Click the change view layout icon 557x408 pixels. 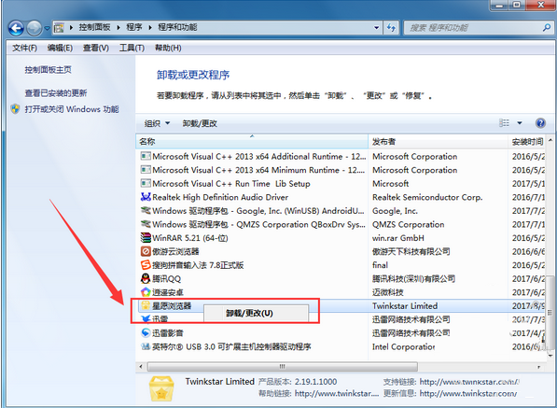pos(504,123)
